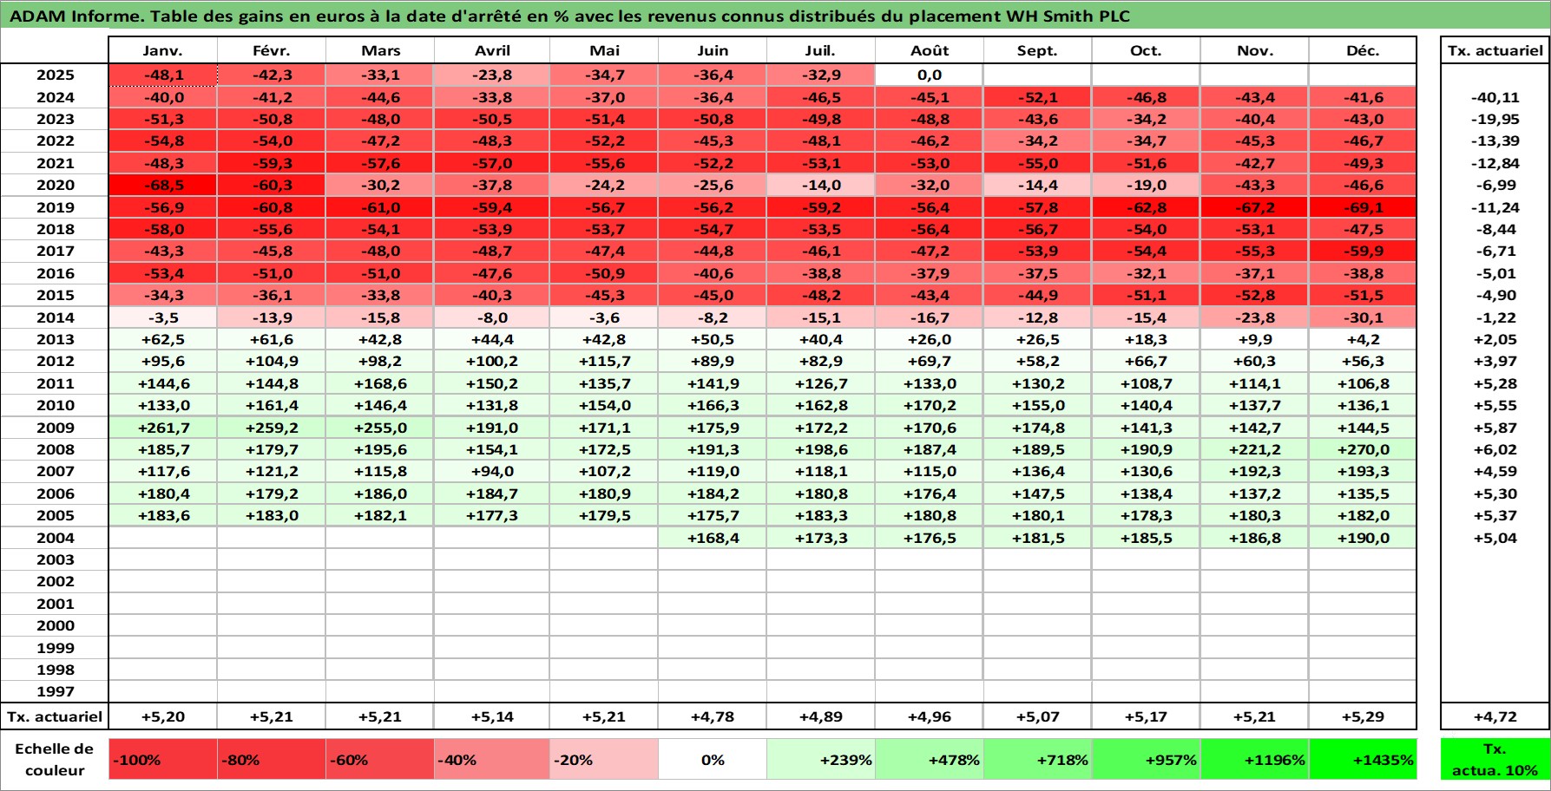This screenshot has width=1551, height=791.
Task: Click the ADAM Informe title banner
Action: pos(775,16)
